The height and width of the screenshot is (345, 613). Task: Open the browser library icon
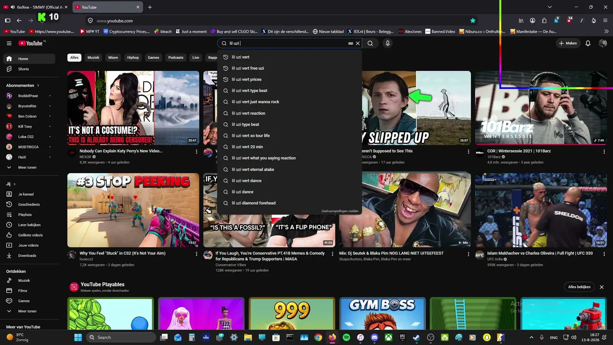(x=521, y=21)
